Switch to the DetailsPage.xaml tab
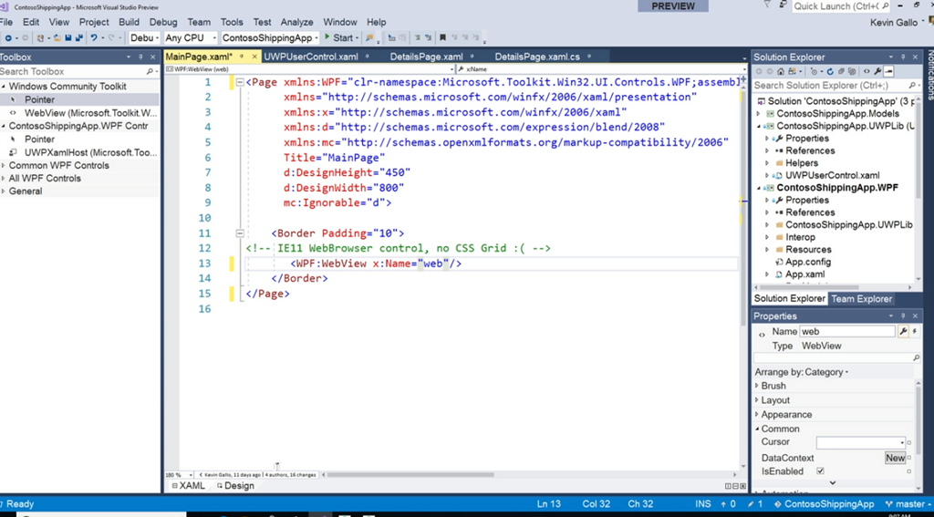The height and width of the screenshot is (517, 934). pyautogui.click(x=426, y=57)
